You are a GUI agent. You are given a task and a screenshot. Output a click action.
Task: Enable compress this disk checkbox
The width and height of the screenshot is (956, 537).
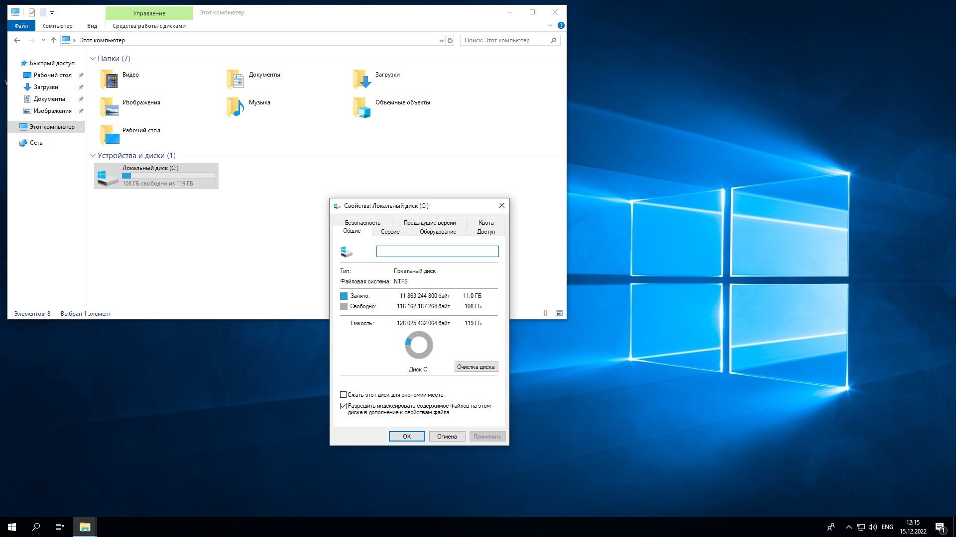pos(344,395)
